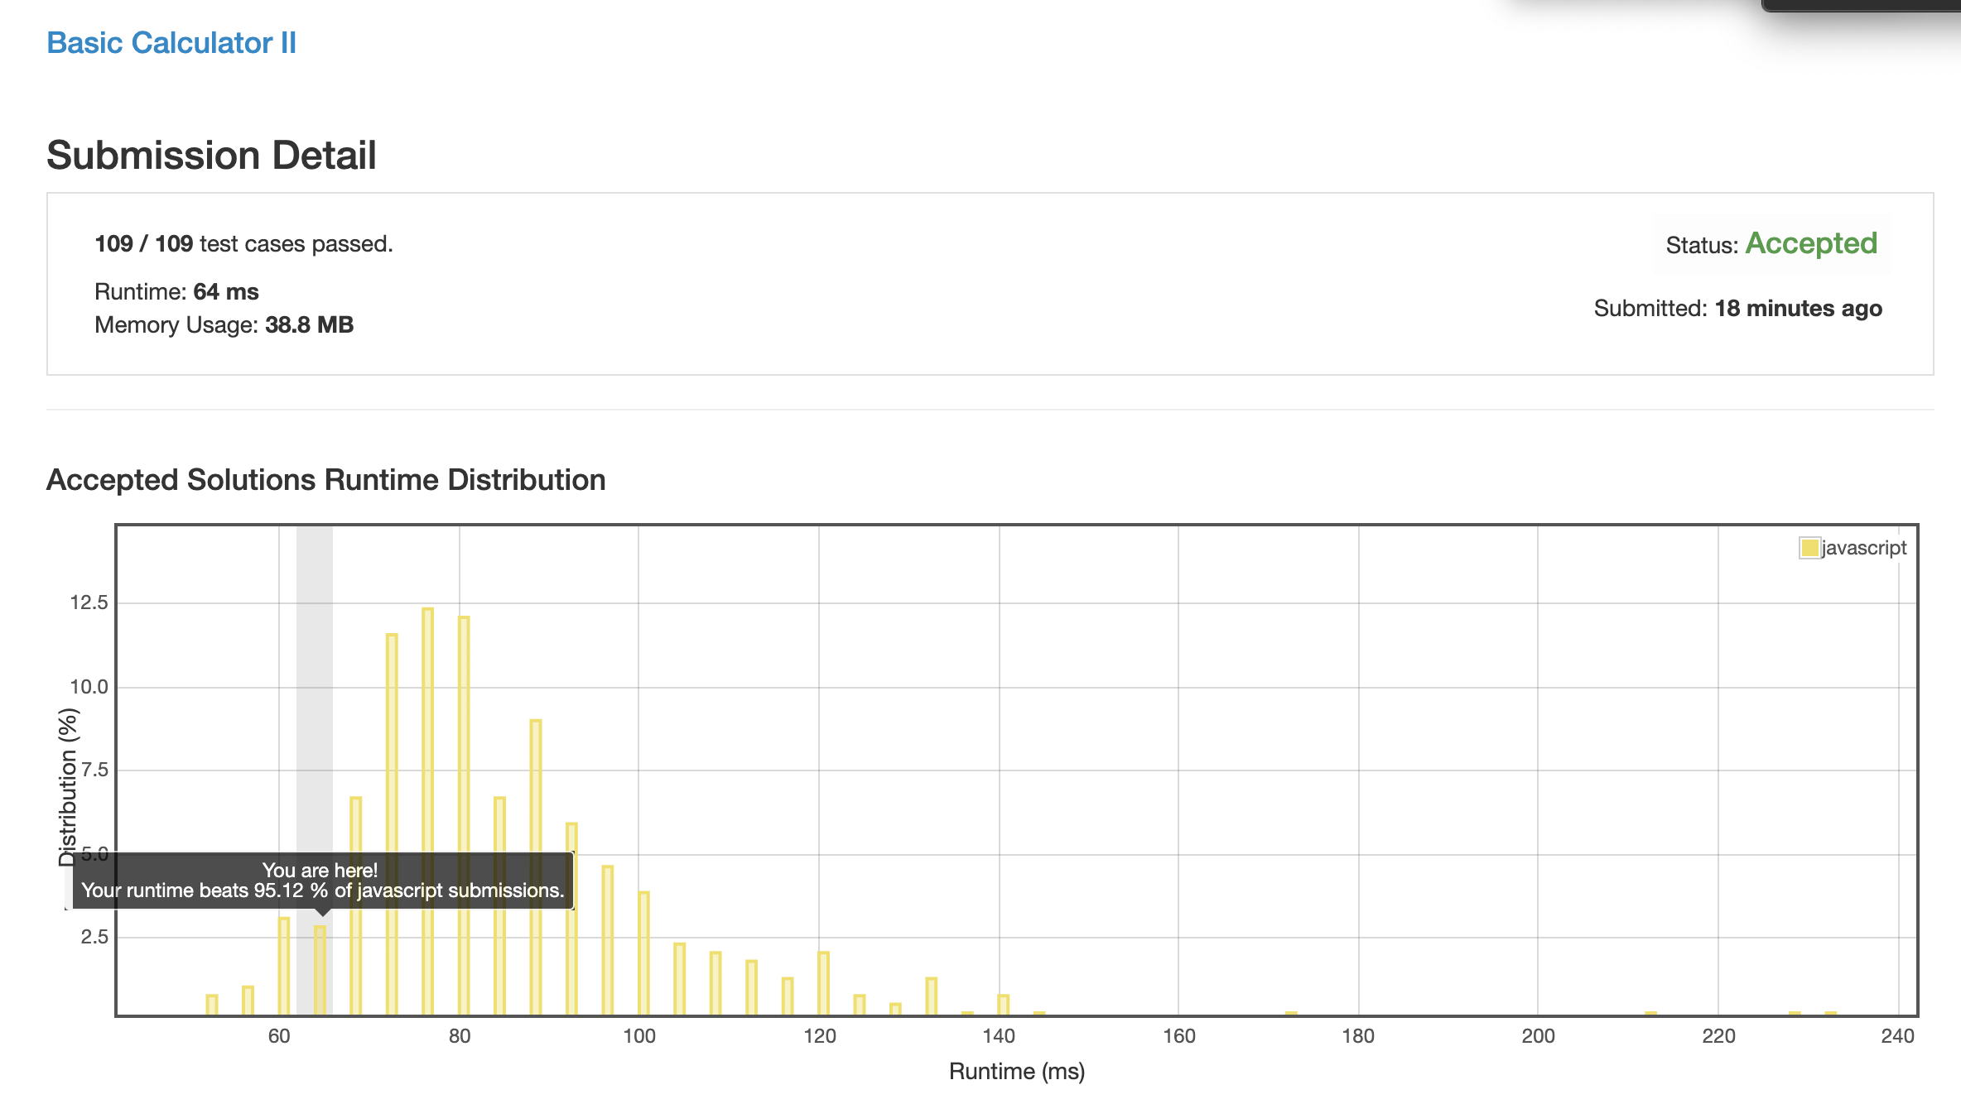Click 'Accepted Solutions Runtime Distribution' heading
The height and width of the screenshot is (1104, 1961).
tap(325, 480)
